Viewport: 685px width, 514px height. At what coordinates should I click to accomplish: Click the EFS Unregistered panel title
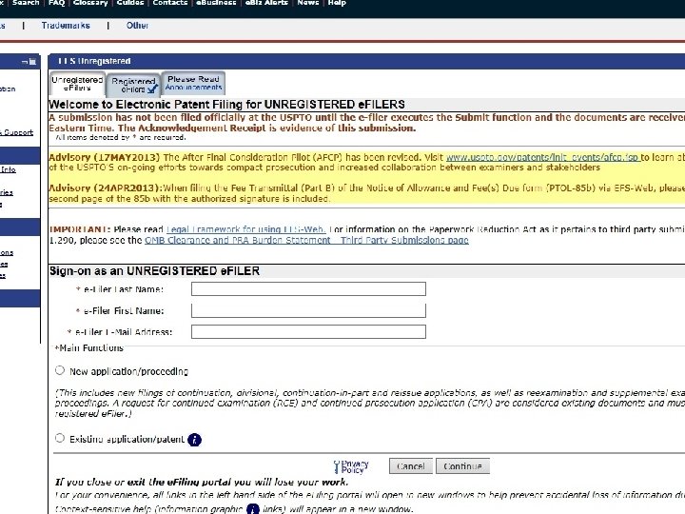click(x=94, y=61)
